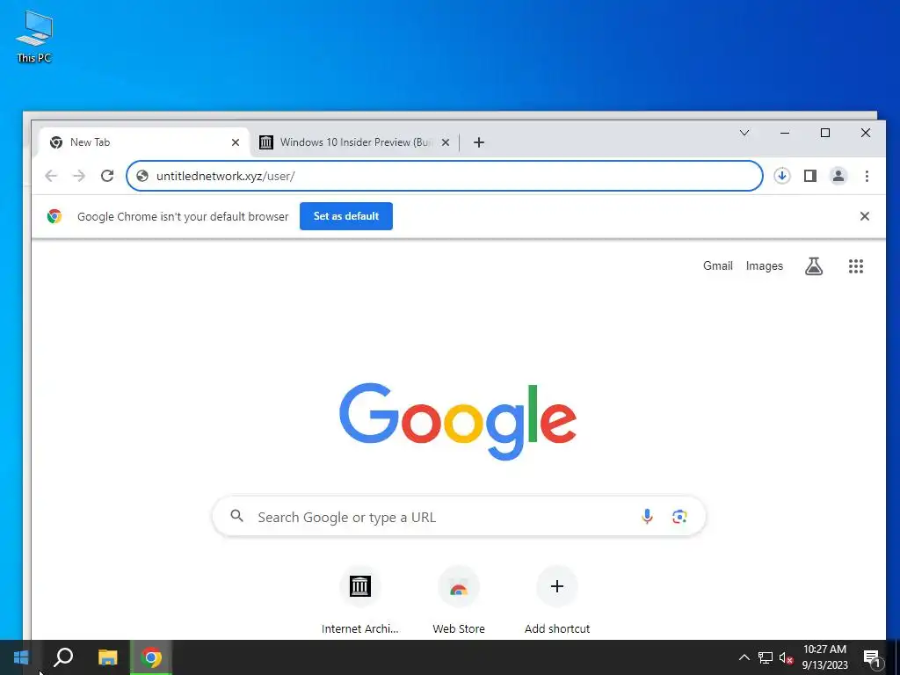Open the profile avatar icon
Screen dimensions: 900x675
tap(838, 176)
